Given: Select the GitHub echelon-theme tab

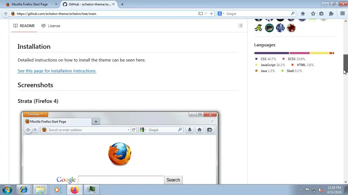Looking at the screenshot, I should pyautogui.click(x=89, y=4).
